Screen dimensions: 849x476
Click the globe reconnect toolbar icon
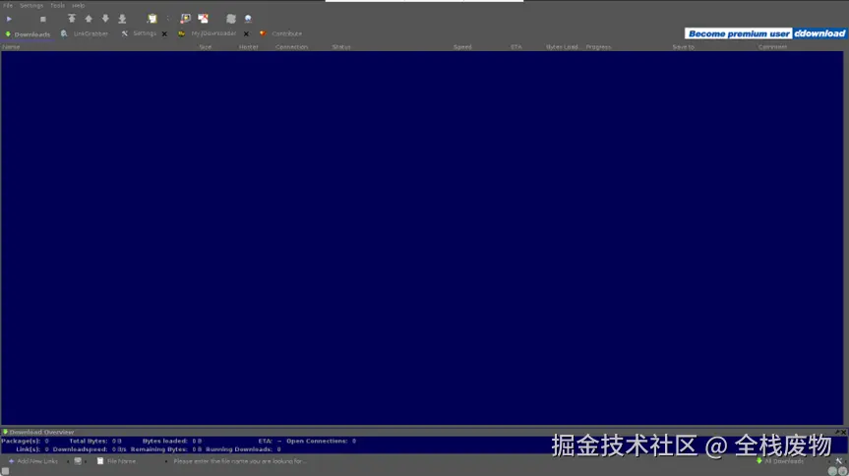coord(248,19)
